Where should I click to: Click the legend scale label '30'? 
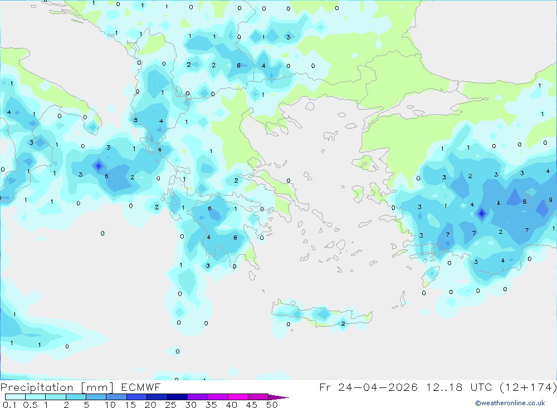click(x=191, y=405)
